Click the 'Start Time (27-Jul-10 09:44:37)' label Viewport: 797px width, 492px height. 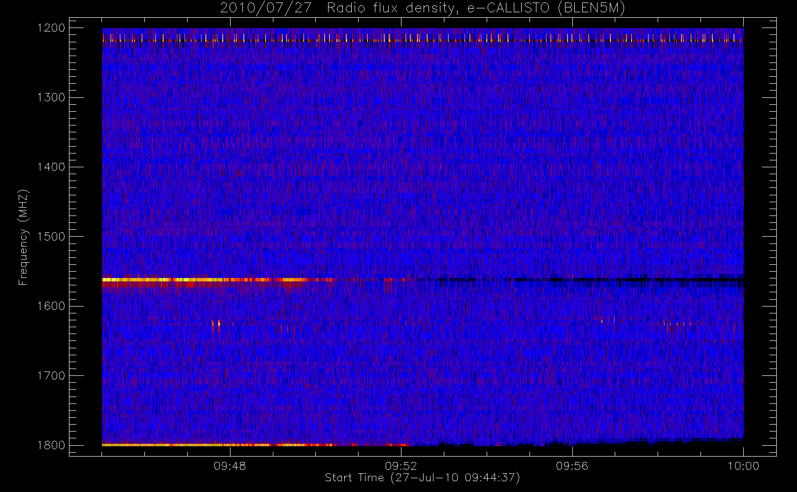point(422,478)
